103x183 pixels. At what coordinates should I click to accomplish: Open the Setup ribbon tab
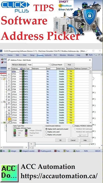(32, 55)
